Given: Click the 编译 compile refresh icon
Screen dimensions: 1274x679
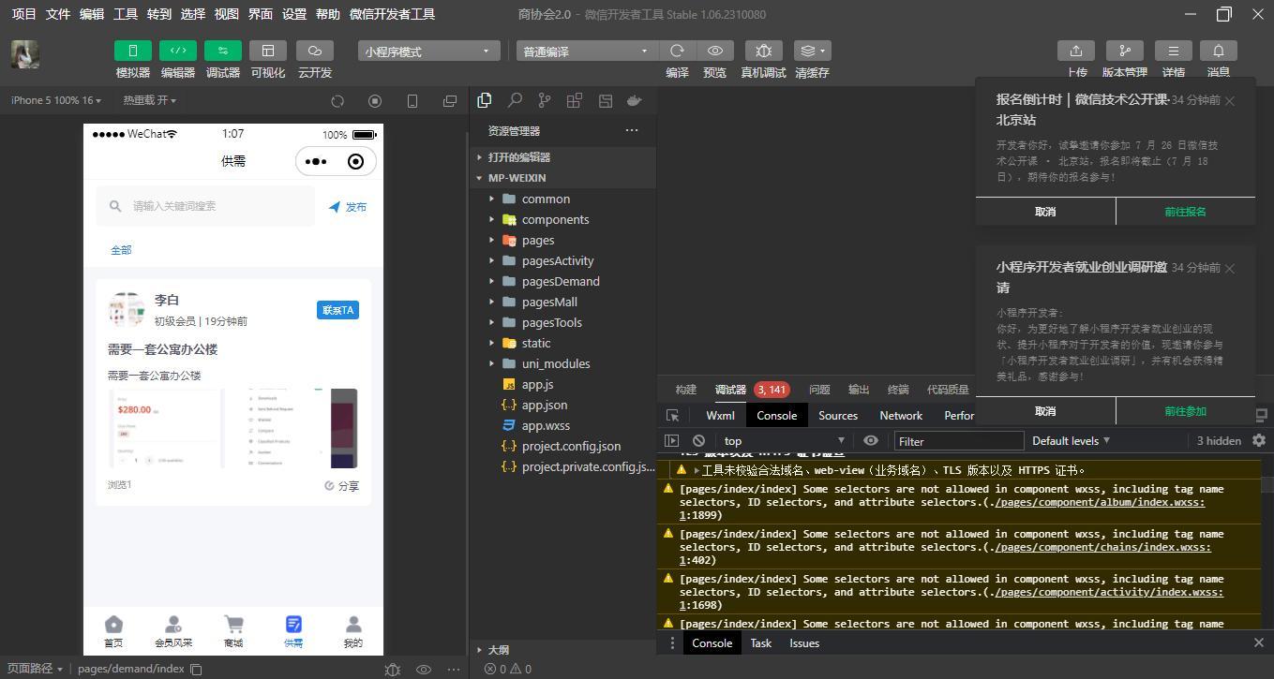Looking at the screenshot, I should pos(677,51).
